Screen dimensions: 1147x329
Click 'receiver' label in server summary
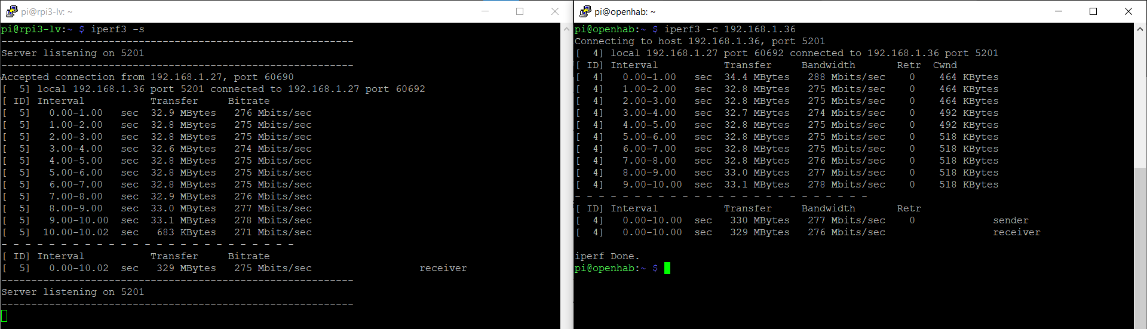pos(443,268)
